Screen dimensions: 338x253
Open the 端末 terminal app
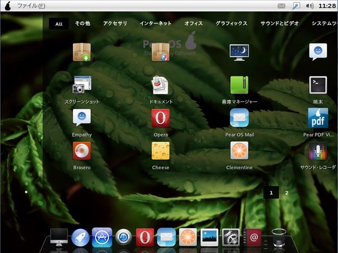[x=318, y=85]
